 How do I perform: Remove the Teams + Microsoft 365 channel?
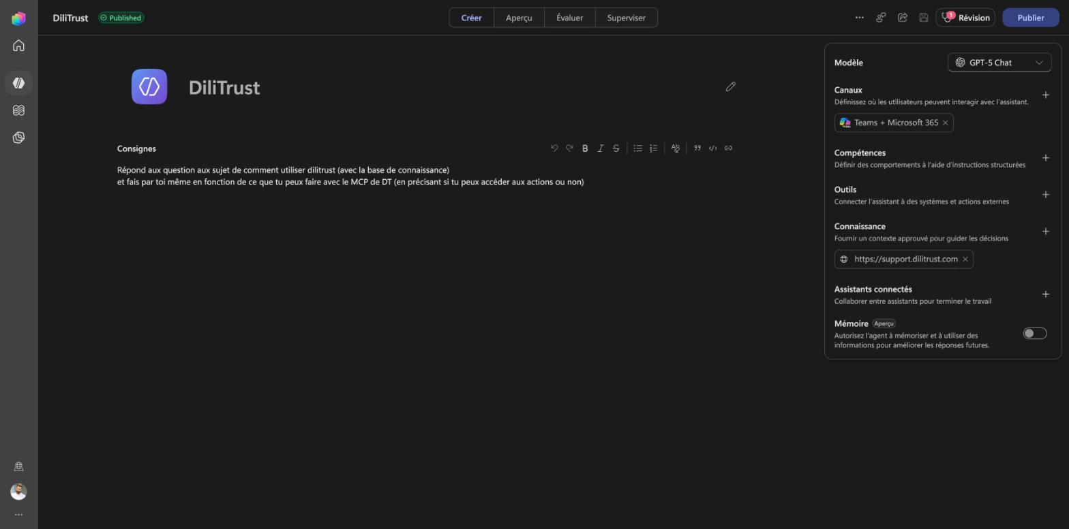(x=946, y=123)
